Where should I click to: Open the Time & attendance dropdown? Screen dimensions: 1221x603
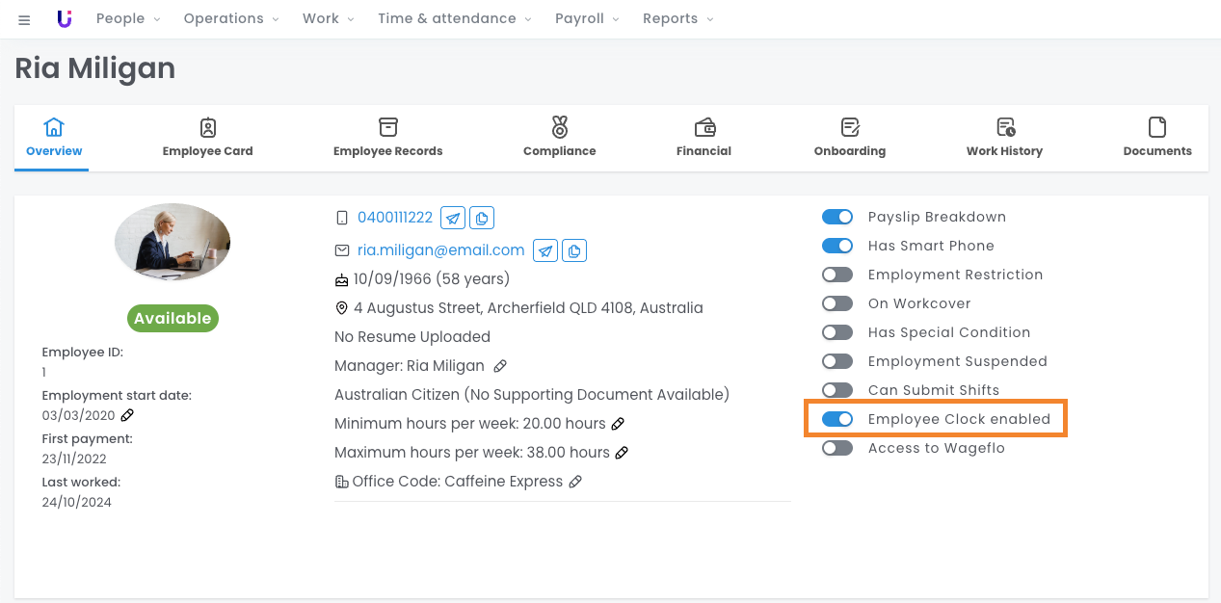point(453,18)
